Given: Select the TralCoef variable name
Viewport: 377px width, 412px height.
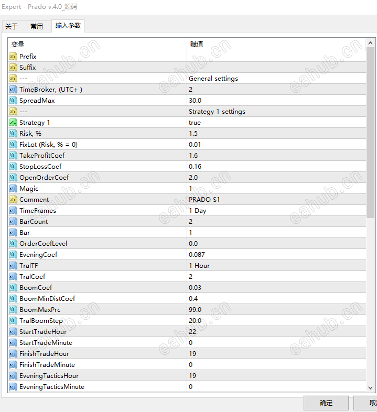Looking at the screenshot, I should 33,277.
